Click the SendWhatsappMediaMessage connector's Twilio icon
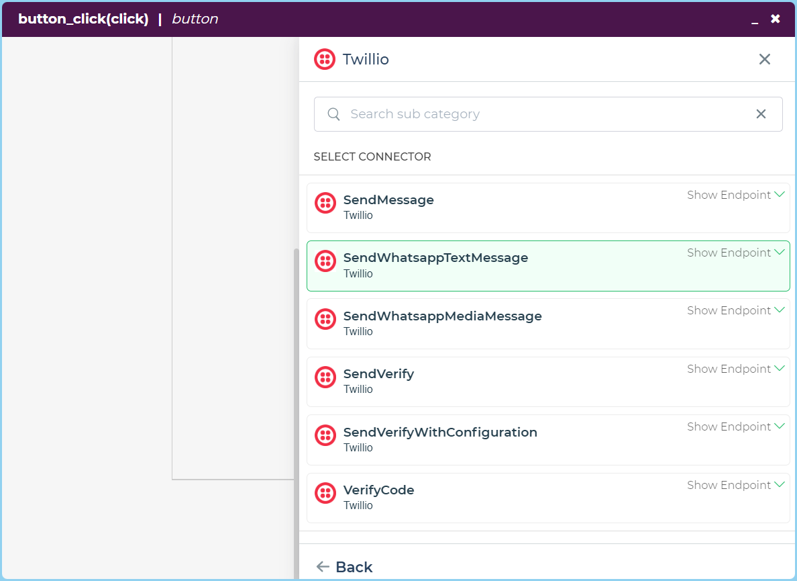The height and width of the screenshot is (581, 797). (x=325, y=319)
